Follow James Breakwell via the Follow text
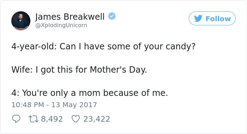 click(218, 19)
